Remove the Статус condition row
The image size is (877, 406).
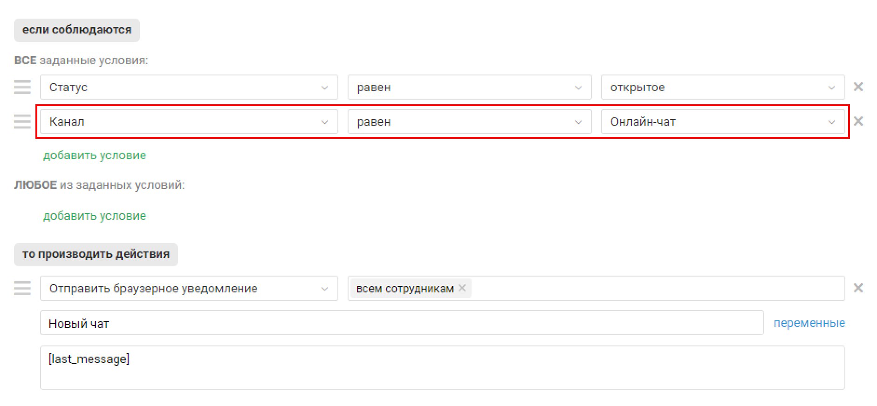858,87
